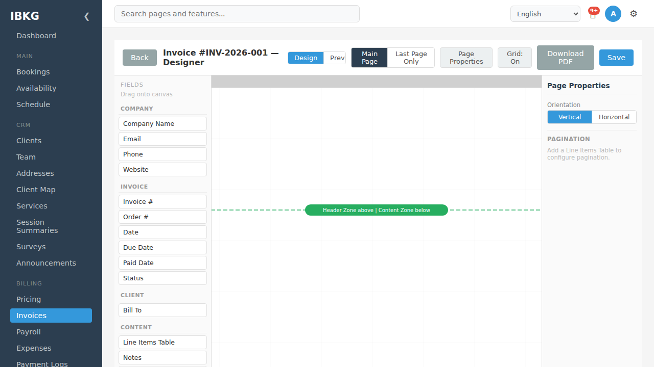This screenshot has height=367, width=654.
Task: Select the Last Page Only tab
Action: 411,58
